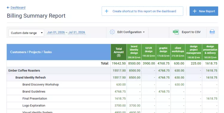224x113 pixels.
Task: Click the total value 3900.00 under UI/UX
Action: pyautogui.click(x=149, y=63)
